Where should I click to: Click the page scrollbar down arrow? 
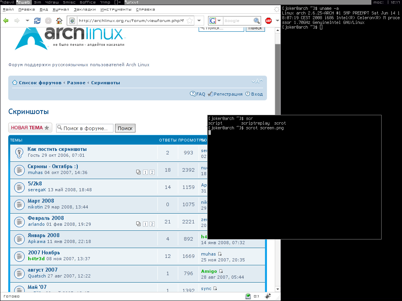[x=278, y=289]
